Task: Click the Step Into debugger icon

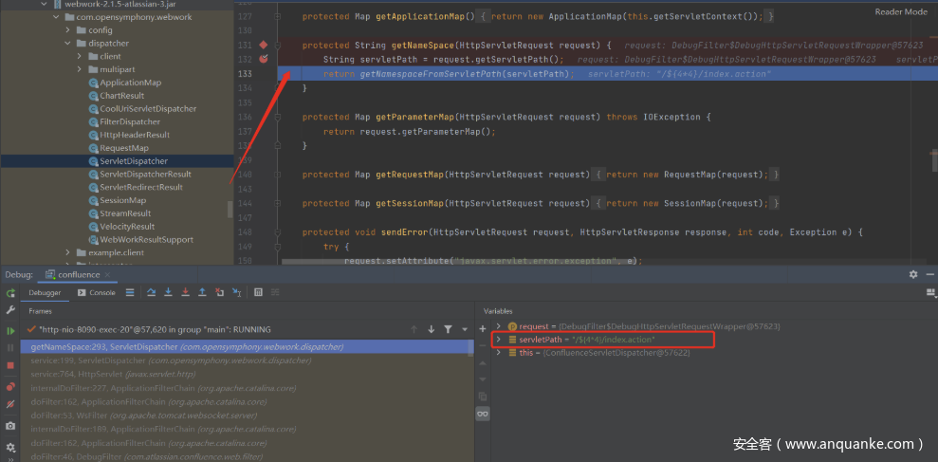Action: point(168,292)
